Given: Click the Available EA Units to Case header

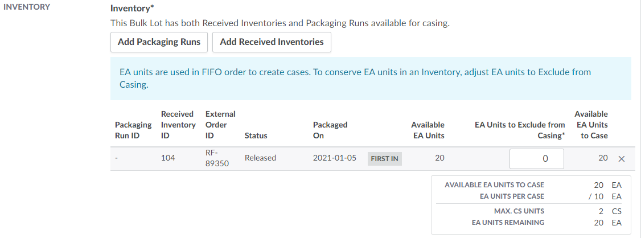Looking at the screenshot, I should coord(591,125).
